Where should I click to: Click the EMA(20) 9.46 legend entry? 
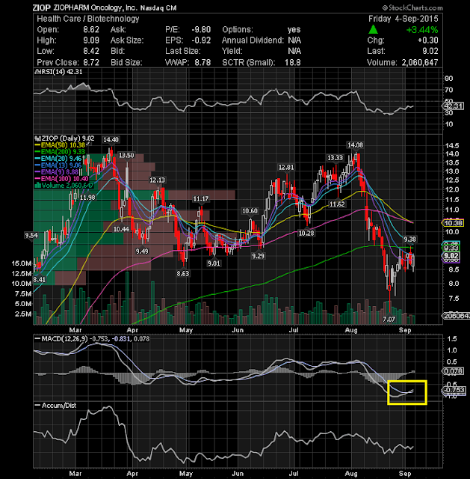pos(58,158)
